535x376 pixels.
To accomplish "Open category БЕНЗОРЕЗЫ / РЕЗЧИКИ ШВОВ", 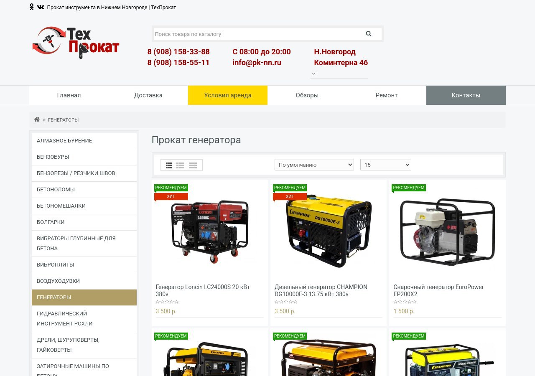I will point(84,173).
